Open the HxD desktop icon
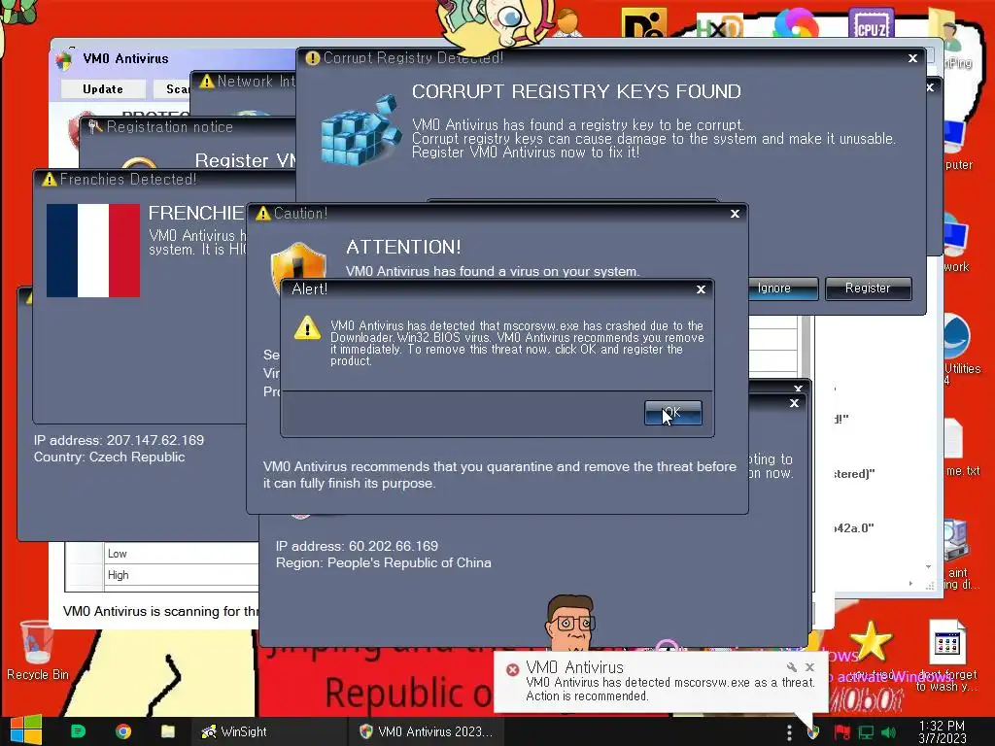Image resolution: width=995 pixels, height=746 pixels. [720, 26]
